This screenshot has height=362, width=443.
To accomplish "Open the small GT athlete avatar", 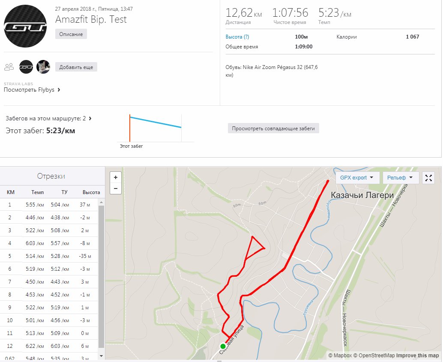I will point(26,67).
